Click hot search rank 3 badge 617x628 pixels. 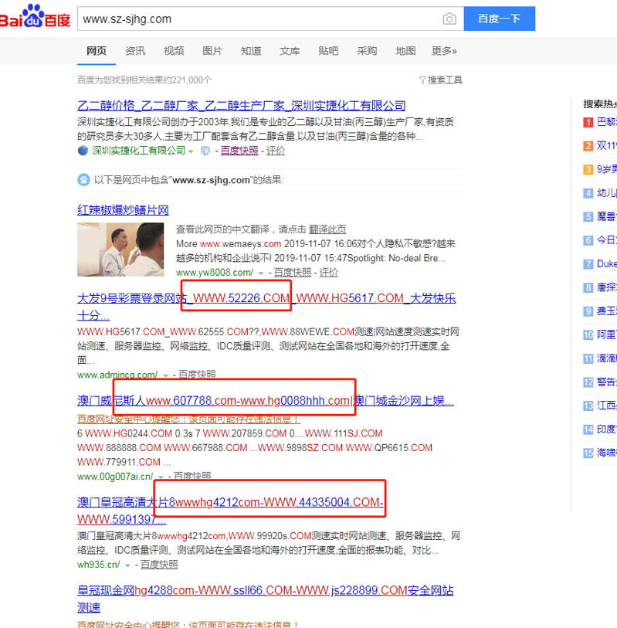pyautogui.click(x=588, y=169)
